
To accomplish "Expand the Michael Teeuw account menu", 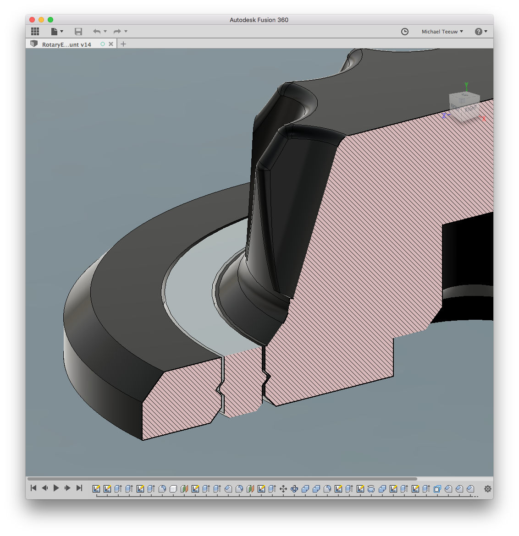I will pos(442,32).
